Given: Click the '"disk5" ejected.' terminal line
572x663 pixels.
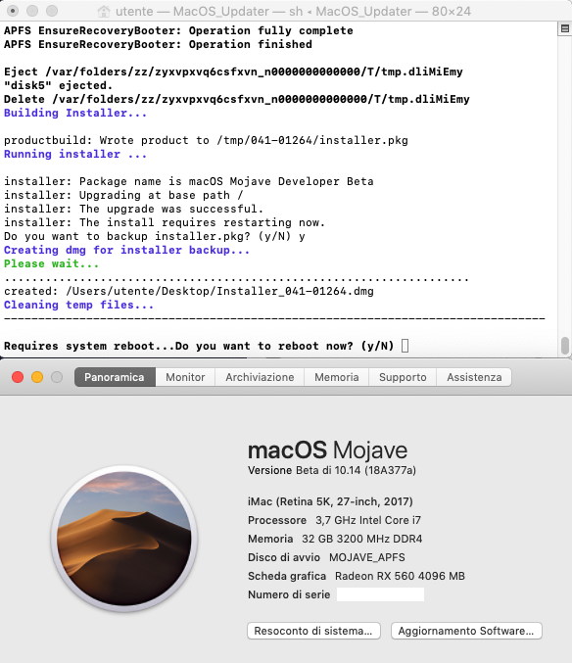Looking at the screenshot, I should coord(58,85).
